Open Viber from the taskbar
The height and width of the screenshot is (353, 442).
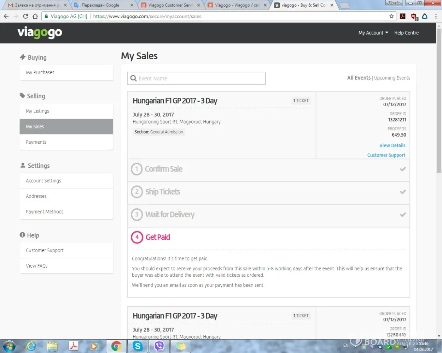(x=159, y=346)
